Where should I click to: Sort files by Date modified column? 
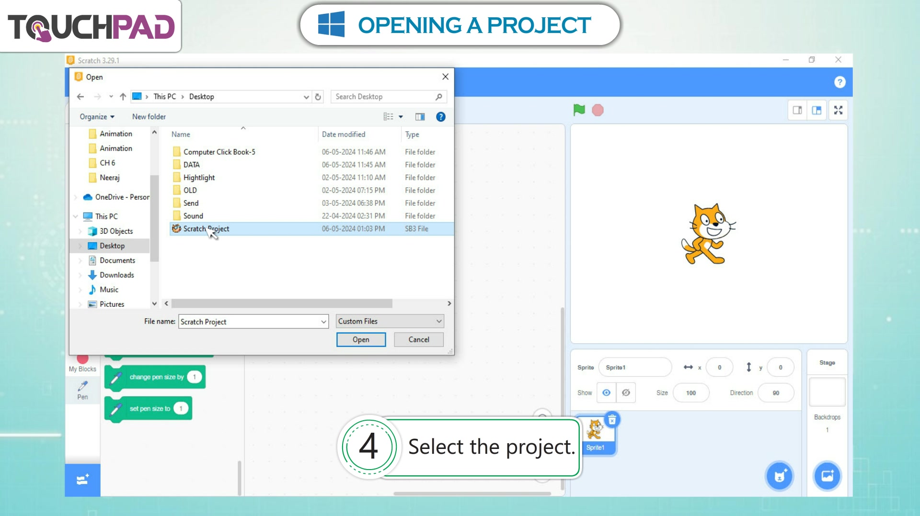pyautogui.click(x=344, y=135)
